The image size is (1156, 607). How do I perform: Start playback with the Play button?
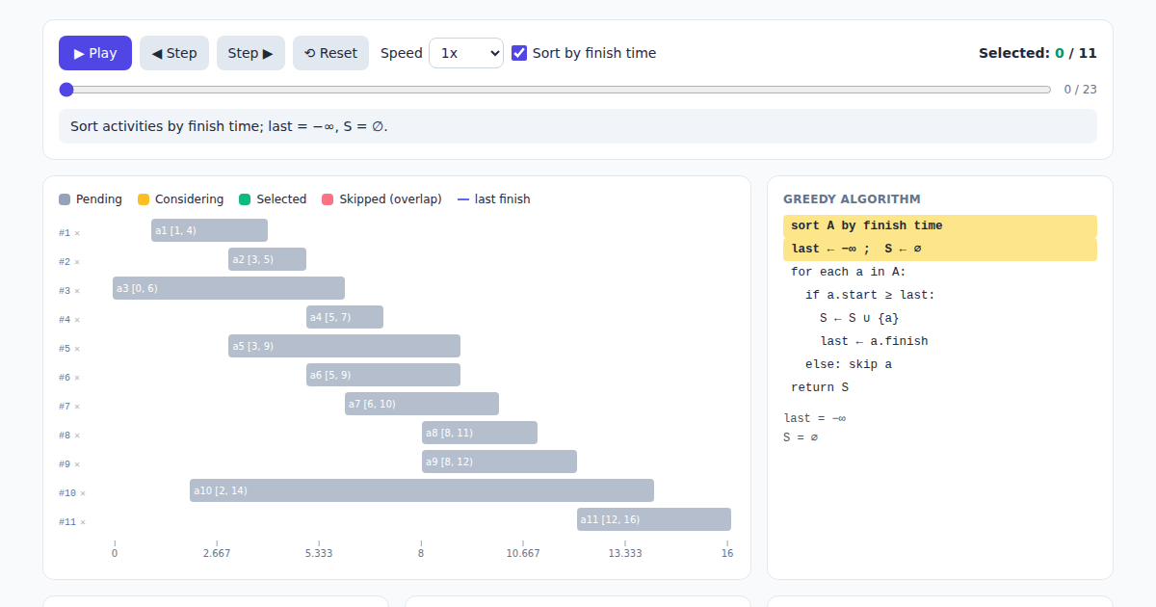pos(95,53)
